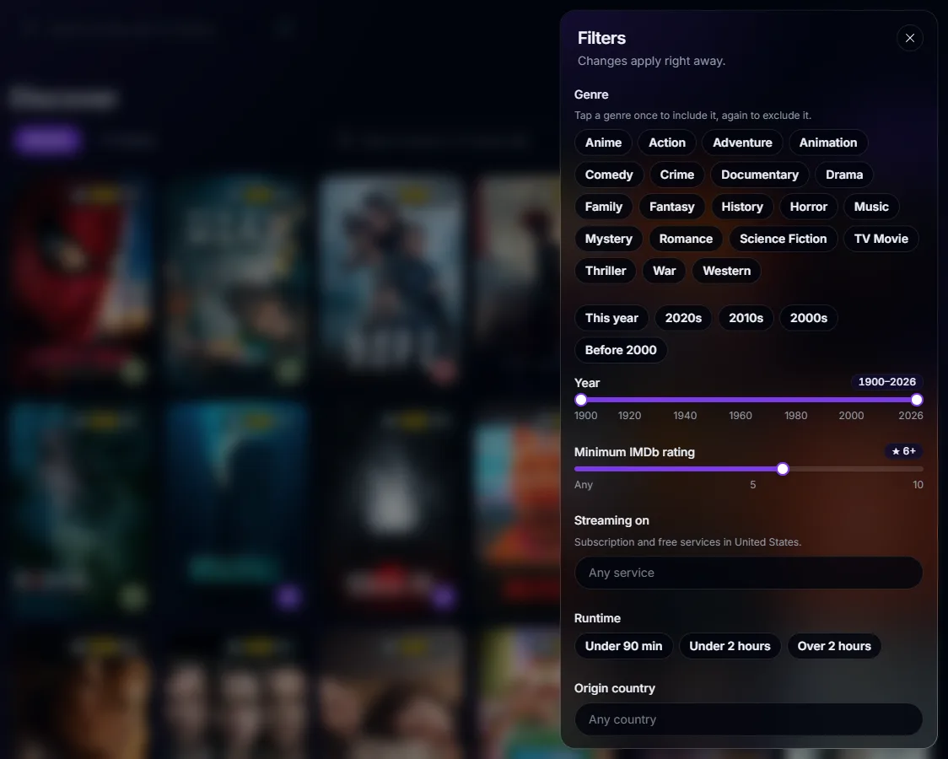Include the Romance genre
This screenshot has height=759, width=948.
686,239
